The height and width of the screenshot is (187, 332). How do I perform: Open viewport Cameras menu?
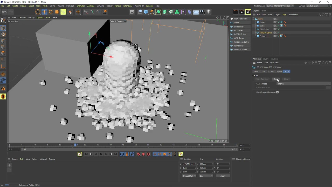point(22,17)
